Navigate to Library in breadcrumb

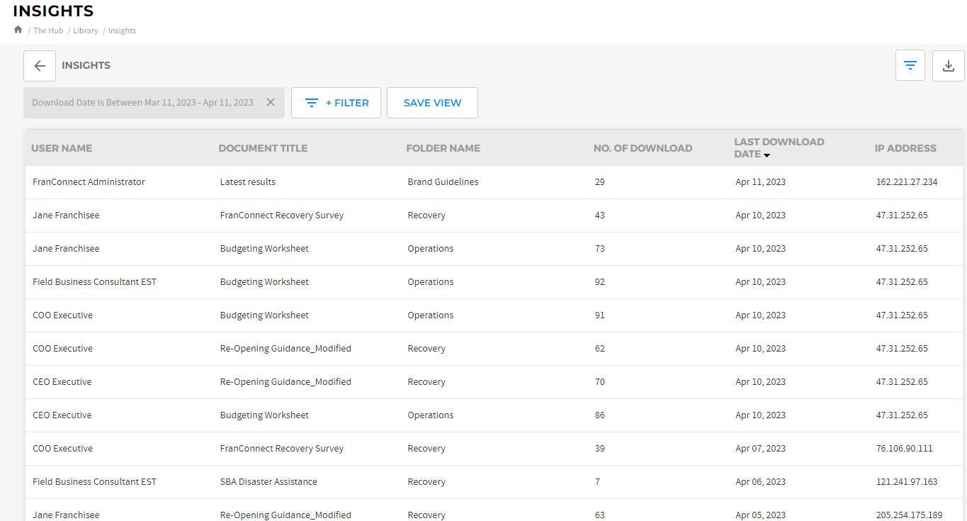[86, 30]
